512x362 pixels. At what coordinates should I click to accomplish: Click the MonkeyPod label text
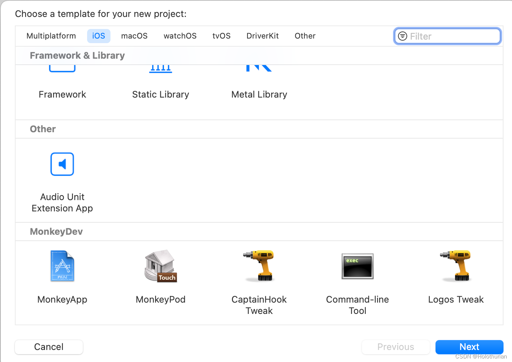(x=161, y=299)
